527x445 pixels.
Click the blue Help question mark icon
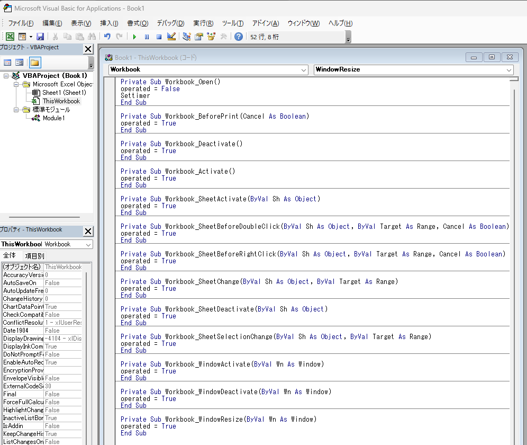(239, 37)
